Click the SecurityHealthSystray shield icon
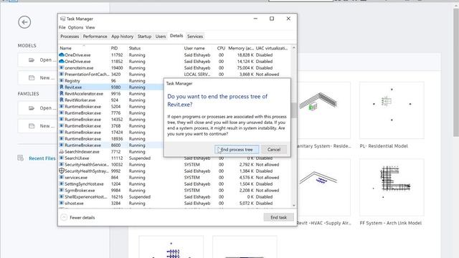Image resolution: width=459 pixels, height=258 pixels. tap(62, 171)
